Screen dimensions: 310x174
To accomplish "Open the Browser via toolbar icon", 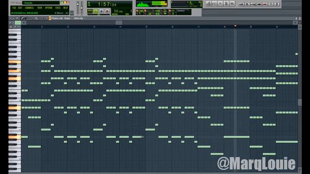I will point(226,4).
